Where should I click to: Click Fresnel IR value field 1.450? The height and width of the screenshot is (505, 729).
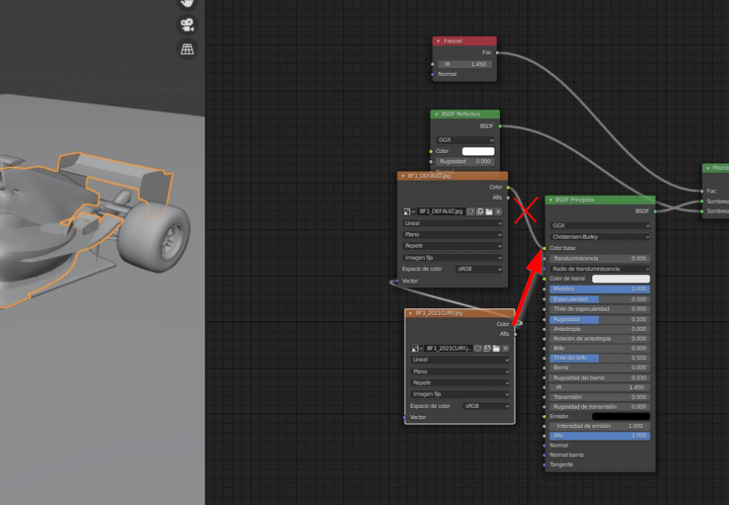point(465,64)
